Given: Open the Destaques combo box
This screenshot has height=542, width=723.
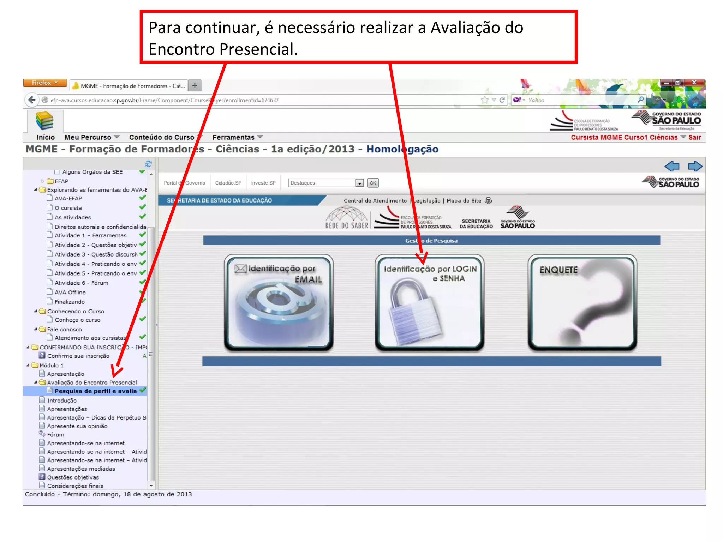Looking at the screenshot, I should pos(326,183).
